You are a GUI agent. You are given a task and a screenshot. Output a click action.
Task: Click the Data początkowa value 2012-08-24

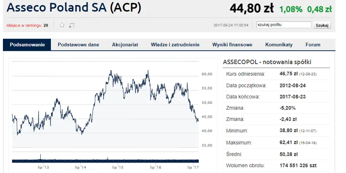293,86
